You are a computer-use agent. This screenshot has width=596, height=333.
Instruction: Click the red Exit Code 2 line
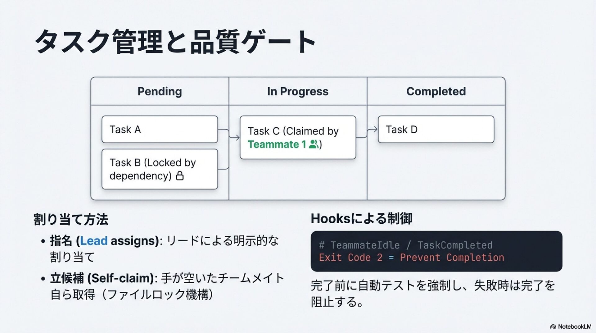point(411,258)
